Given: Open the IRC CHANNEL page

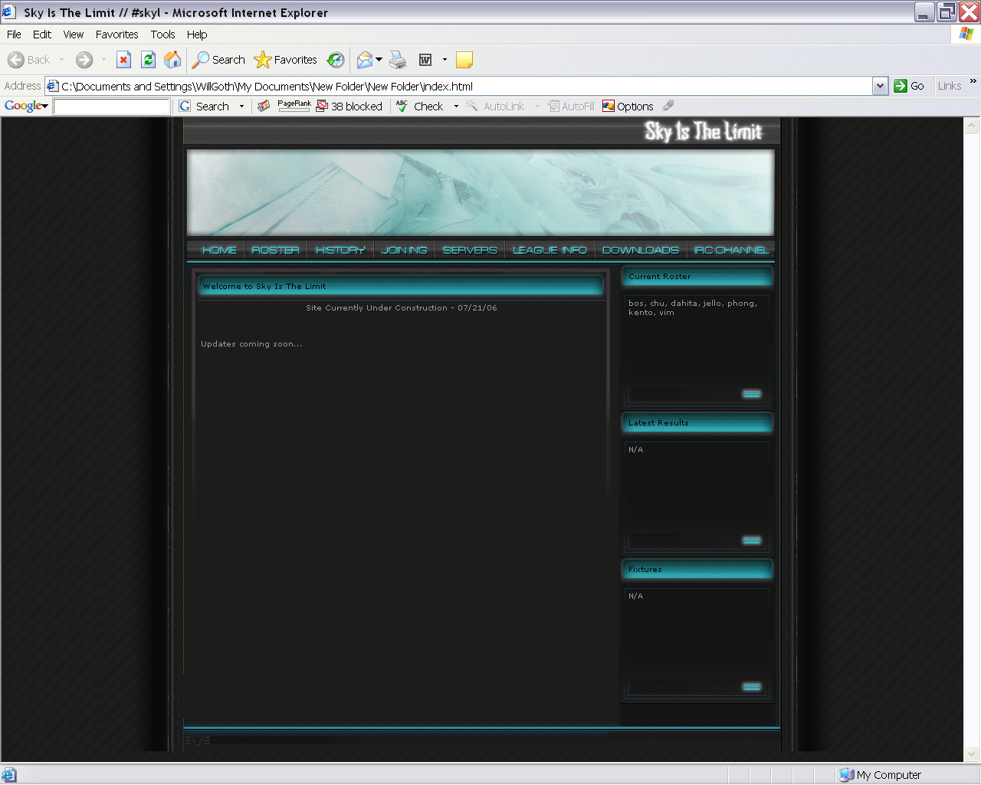Looking at the screenshot, I should pos(731,251).
